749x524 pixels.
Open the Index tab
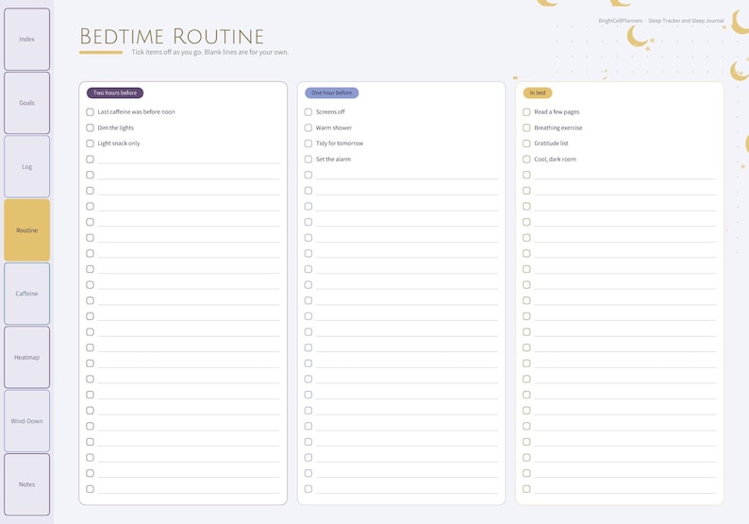(x=26, y=40)
